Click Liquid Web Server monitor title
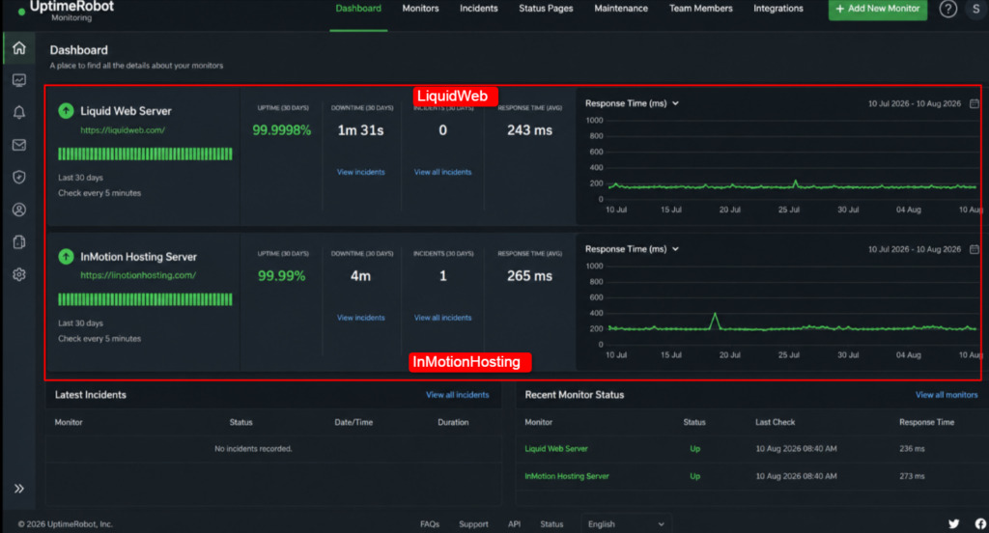 (126, 111)
